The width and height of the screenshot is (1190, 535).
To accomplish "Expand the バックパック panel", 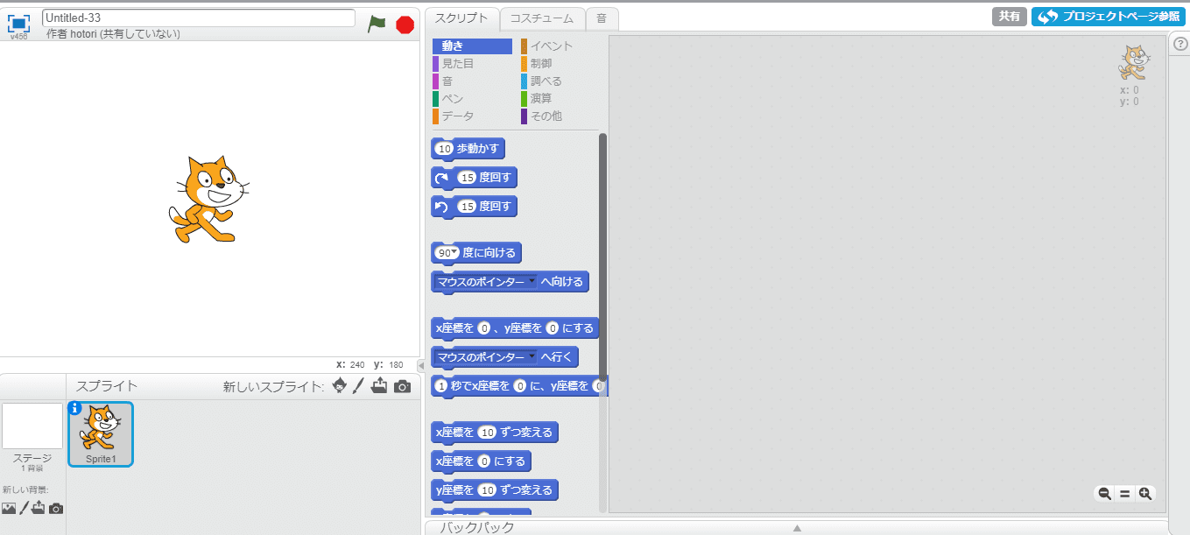I will 797,527.
